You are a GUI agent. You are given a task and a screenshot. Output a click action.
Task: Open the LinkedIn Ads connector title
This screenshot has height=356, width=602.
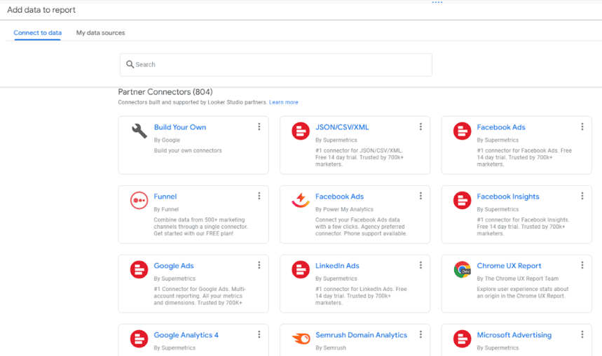pos(337,266)
